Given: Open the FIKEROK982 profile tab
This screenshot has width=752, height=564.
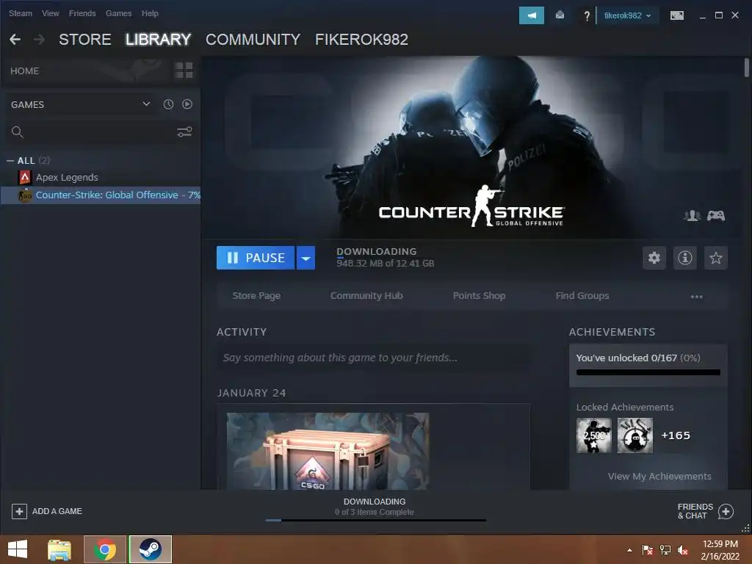Looking at the screenshot, I should [361, 40].
